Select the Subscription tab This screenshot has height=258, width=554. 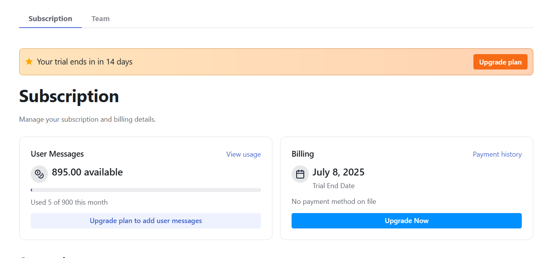[50, 18]
